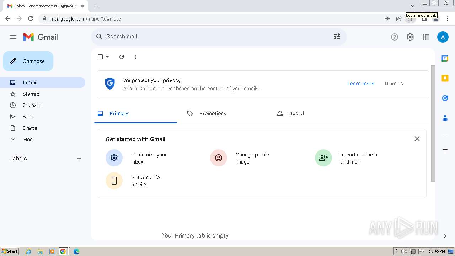Dismiss the privacy banner
The width and height of the screenshot is (455, 256).
(x=394, y=84)
